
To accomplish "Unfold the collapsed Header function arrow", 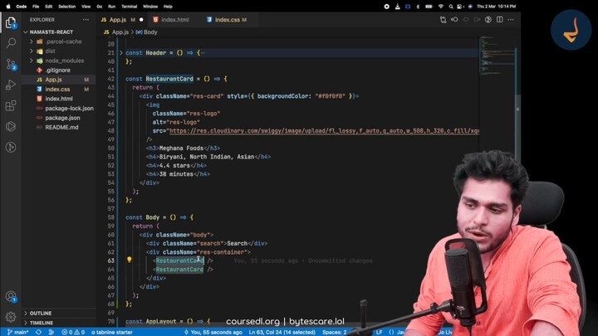I will [x=120, y=52].
